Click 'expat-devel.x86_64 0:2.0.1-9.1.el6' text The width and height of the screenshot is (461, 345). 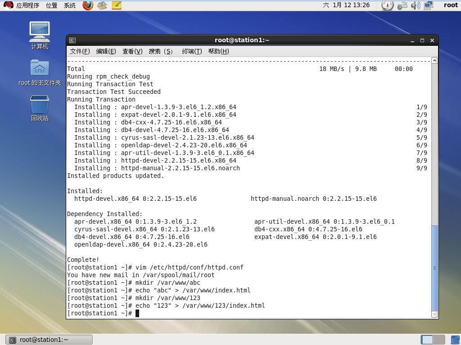pyautogui.click(x=316, y=237)
